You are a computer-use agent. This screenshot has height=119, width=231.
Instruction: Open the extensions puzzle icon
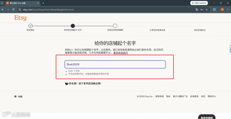(214, 9)
